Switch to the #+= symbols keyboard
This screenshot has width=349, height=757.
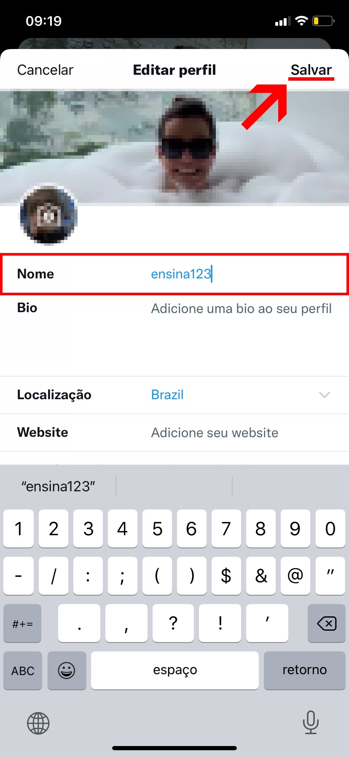pos(23,624)
